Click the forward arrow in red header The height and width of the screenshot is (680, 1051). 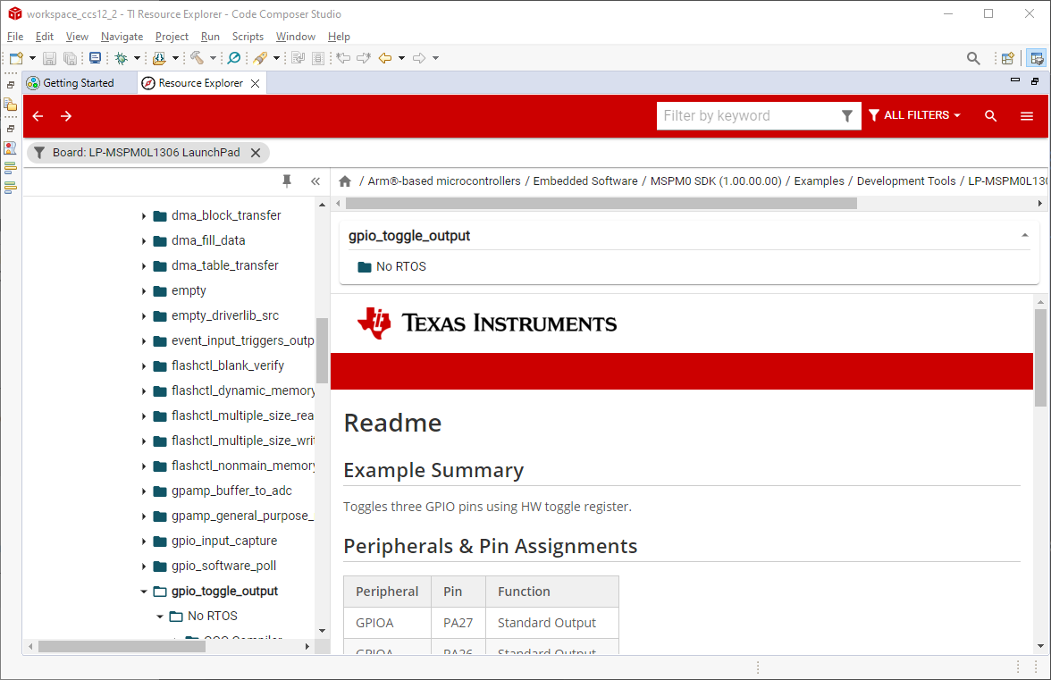tap(66, 116)
